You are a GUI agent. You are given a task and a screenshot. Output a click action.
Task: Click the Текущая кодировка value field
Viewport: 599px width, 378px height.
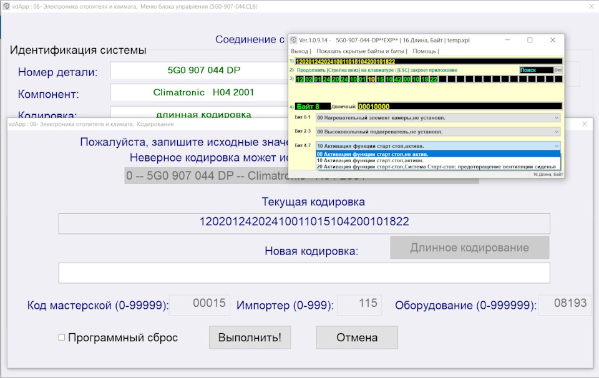point(304,223)
